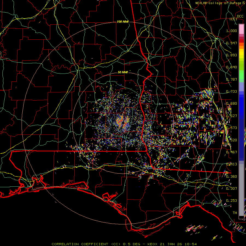
Task: Click the 50 NMI range ring label
Action: pos(123,72)
